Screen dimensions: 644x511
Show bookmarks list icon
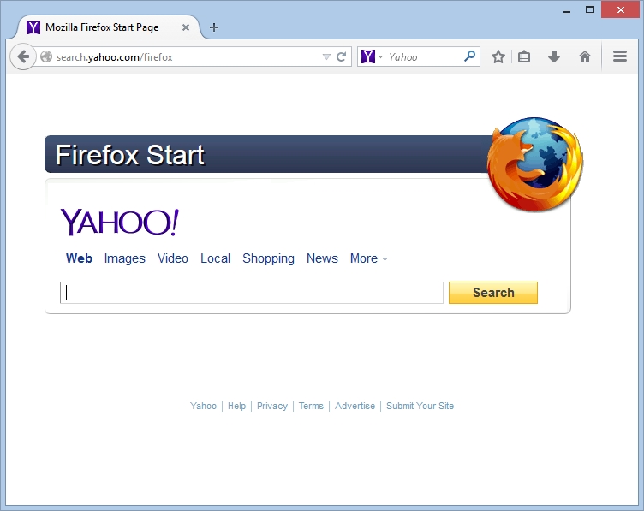(x=523, y=56)
